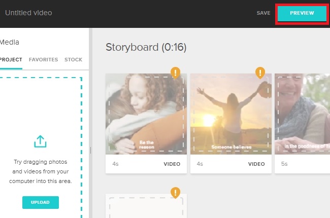Click the 4s duration on the hugging clip

pyautogui.click(x=115, y=164)
